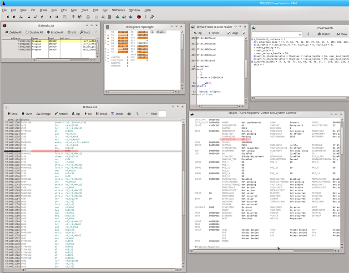Click the Step icon in Data.List toolbar
The height and width of the screenshot is (273, 349).
point(12,114)
